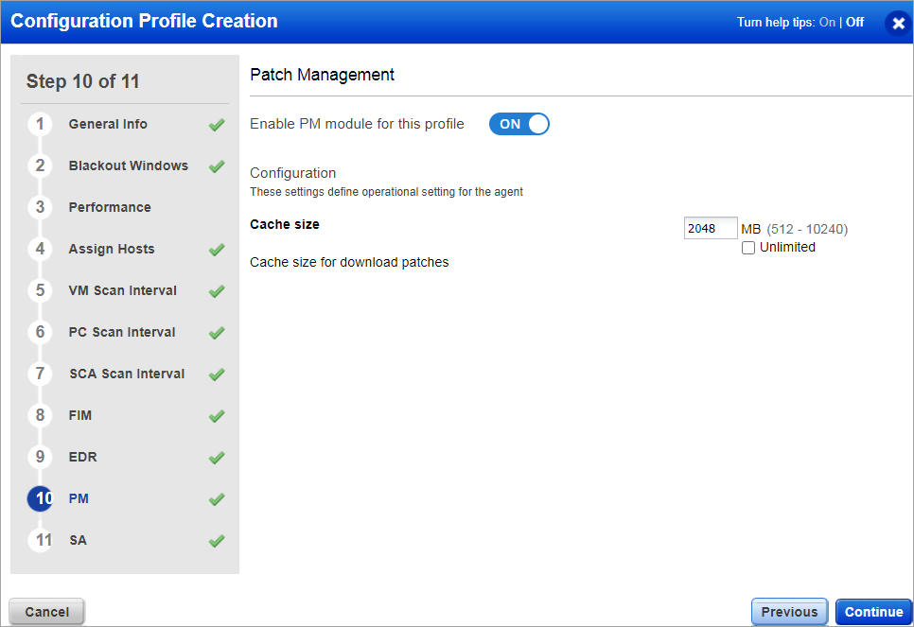Screen dimensions: 914x627
Task: Select the numbered circle for step 1
Action: [x=40, y=124]
